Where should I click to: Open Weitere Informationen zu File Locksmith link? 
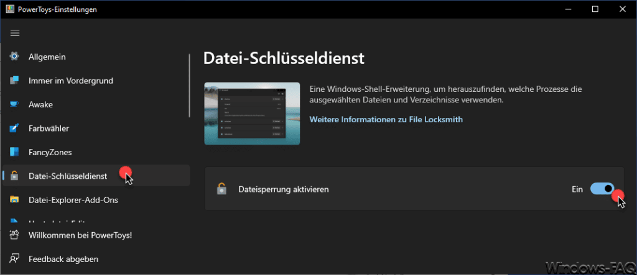tap(386, 120)
